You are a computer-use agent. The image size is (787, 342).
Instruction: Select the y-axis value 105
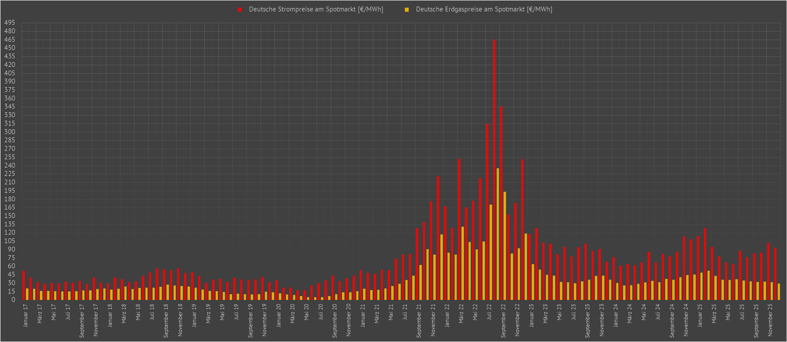pos(9,241)
